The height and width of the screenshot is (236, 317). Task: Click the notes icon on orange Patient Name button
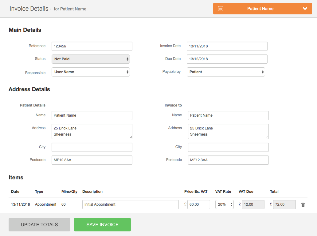(x=220, y=9)
